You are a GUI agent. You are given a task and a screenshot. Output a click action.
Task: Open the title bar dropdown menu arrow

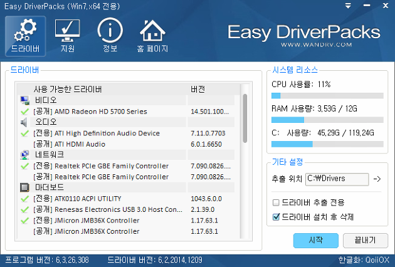click(x=348, y=6)
